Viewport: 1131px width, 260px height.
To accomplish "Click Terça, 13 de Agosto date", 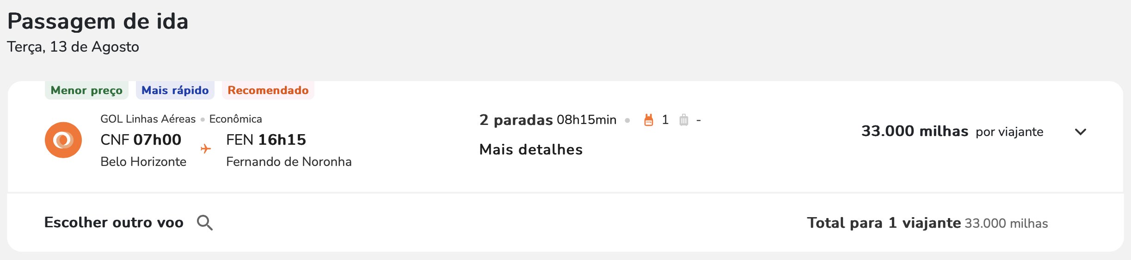I will coord(73,47).
